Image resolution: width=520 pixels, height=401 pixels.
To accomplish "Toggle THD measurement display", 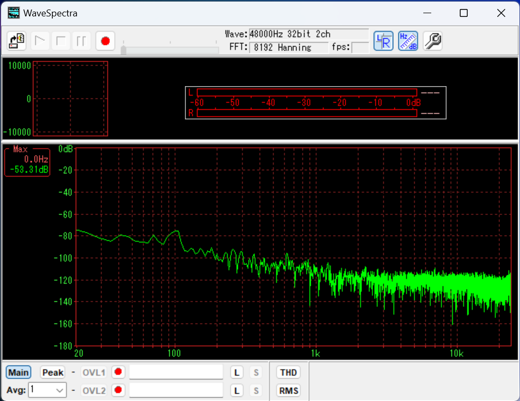I will tap(289, 372).
